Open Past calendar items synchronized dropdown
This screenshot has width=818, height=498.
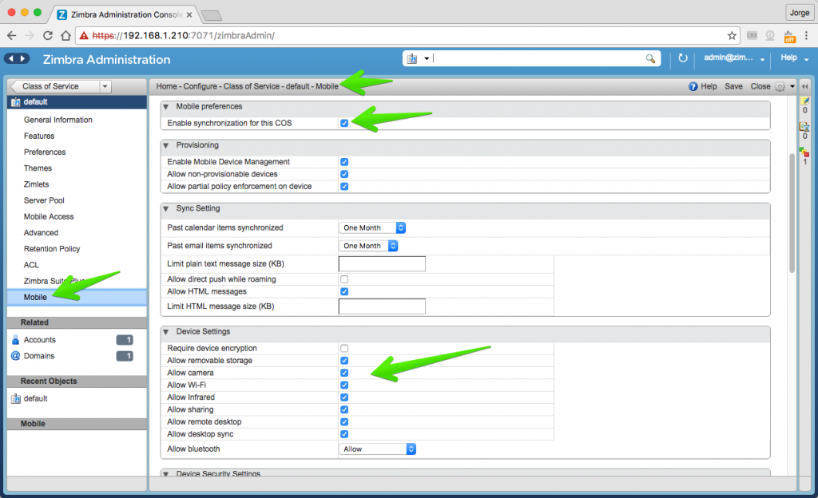pyautogui.click(x=372, y=227)
